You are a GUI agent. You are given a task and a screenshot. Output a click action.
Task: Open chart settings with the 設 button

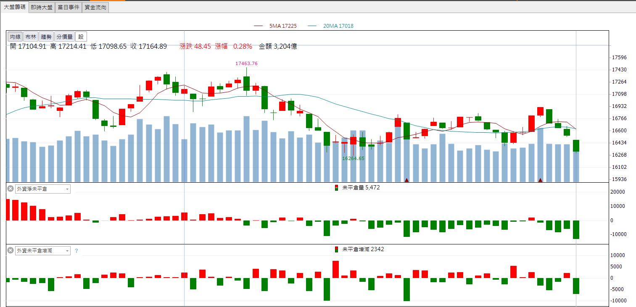tap(82, 37)
